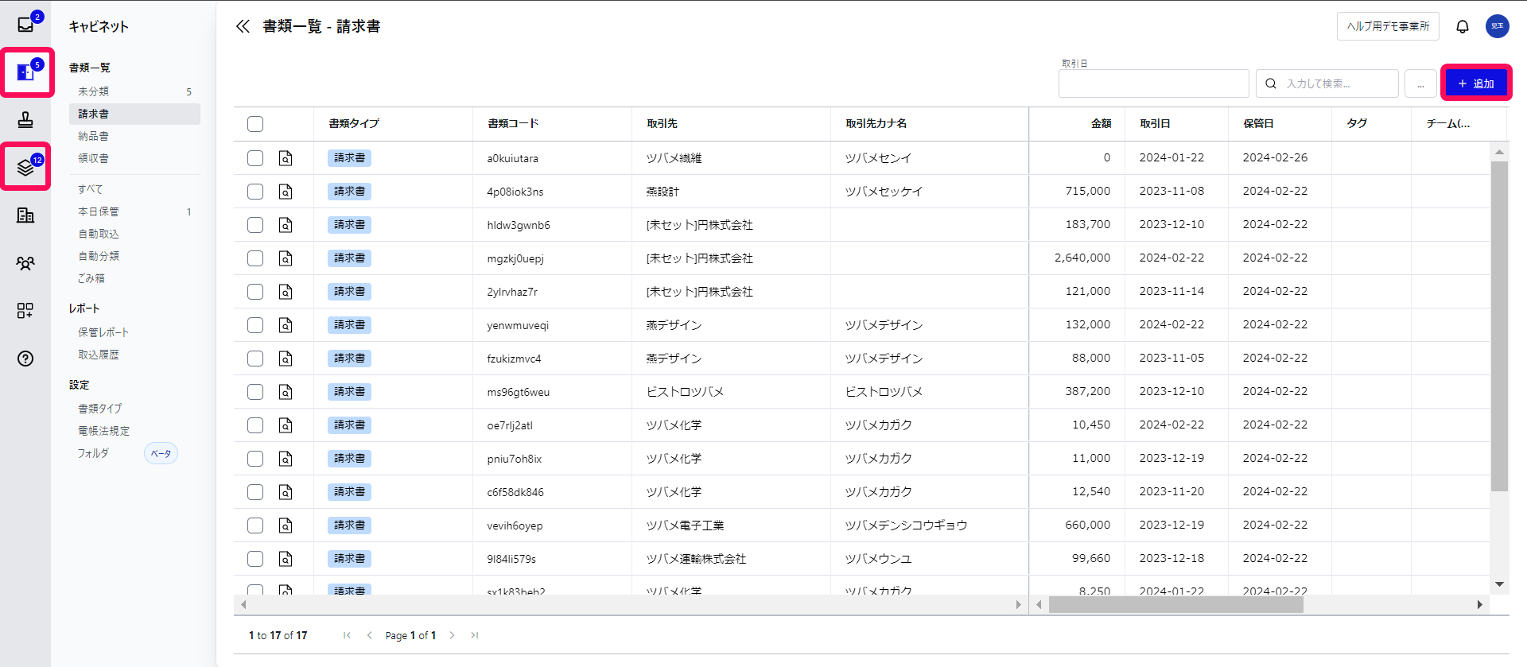Image resolution: width=1527 pixels, height=667 pixels.
Task: Open the Cabinet icon with badge 5
Action: coord(25,72)
